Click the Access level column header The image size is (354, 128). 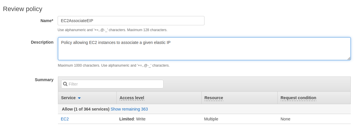pyautogui.click(x=132, y=98)
